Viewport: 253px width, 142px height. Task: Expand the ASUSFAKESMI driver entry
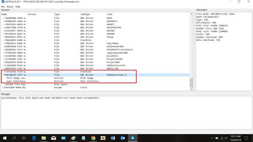point(4,28)
